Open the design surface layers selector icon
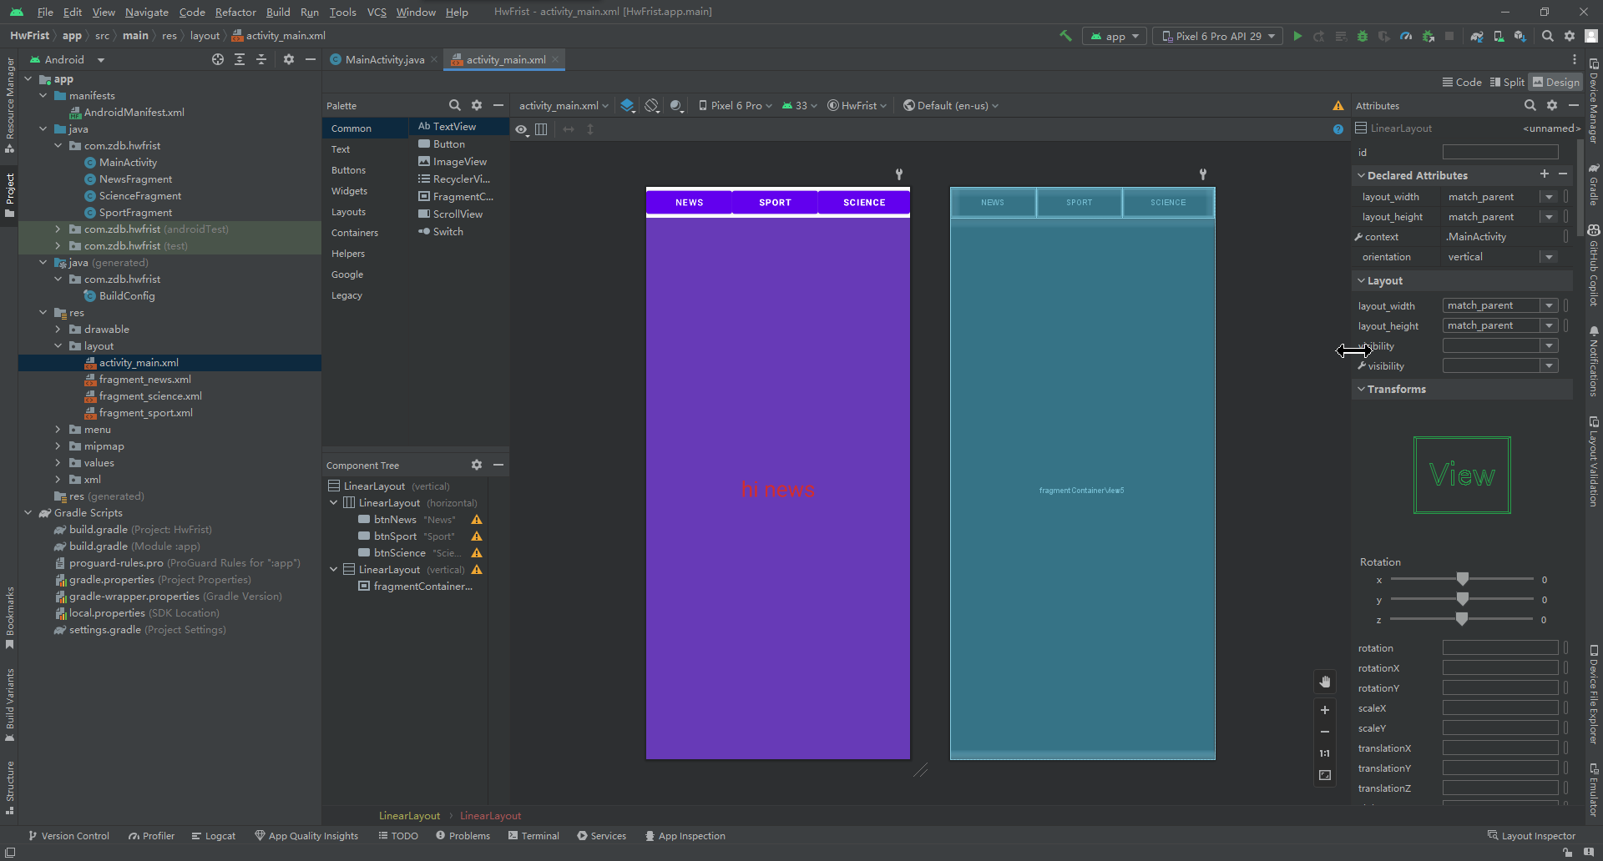 (628, 106)
